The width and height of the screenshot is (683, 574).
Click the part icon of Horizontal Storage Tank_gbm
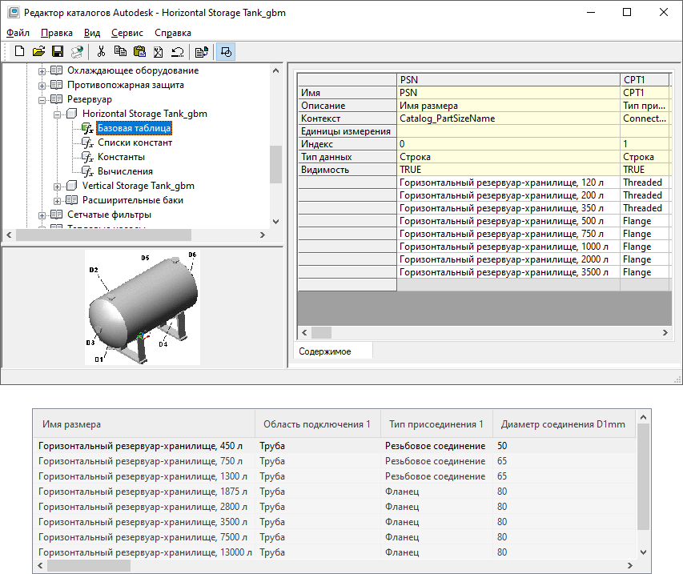pyautogui.click(x=72, y=114)
